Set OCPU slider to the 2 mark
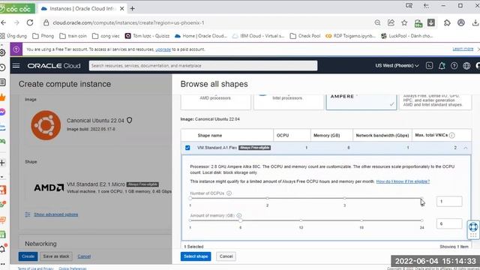The image size is (480, 270). tap(267, 198)
